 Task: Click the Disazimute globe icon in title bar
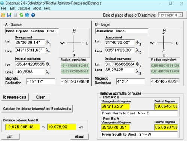[2, 3]
